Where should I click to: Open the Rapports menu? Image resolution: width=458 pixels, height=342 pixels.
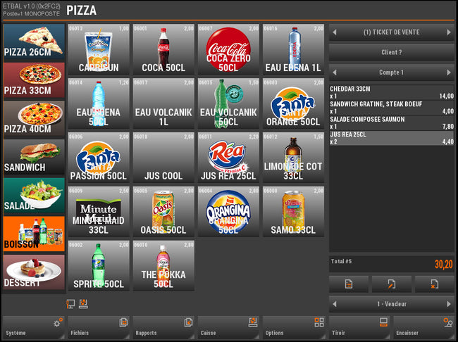(163, 327)
